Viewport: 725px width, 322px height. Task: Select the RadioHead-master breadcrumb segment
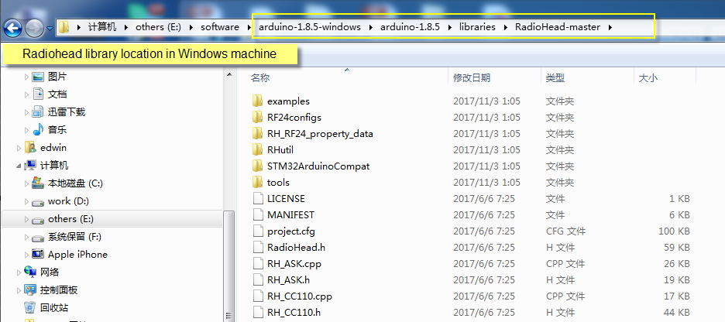tap(558, 27)
